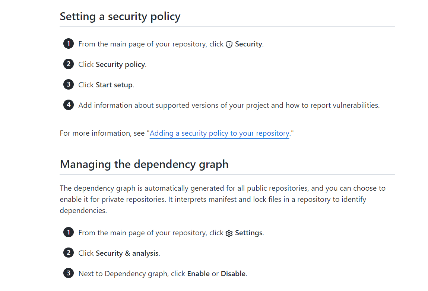Click step 3 badge next to Dependency graph step

[69, 274]
